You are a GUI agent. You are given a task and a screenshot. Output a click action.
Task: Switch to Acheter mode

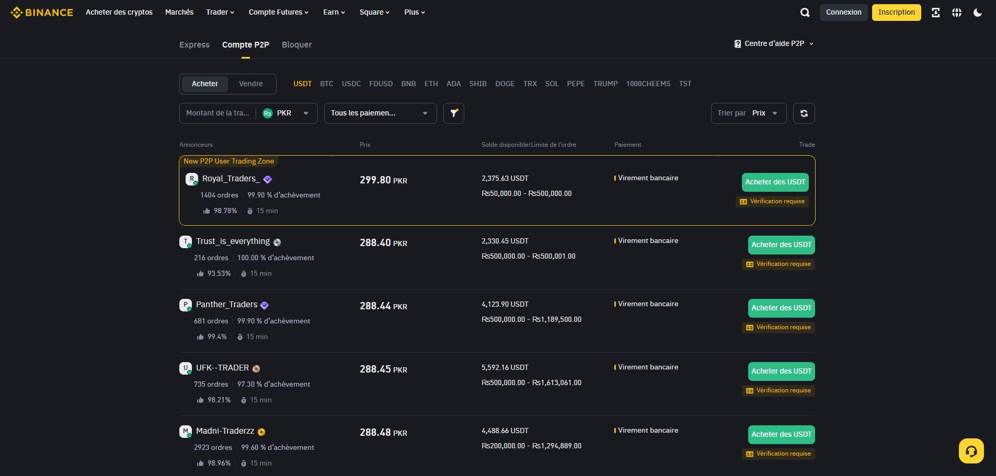205,84
